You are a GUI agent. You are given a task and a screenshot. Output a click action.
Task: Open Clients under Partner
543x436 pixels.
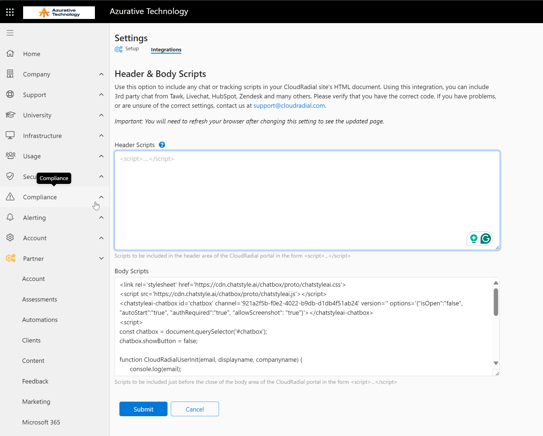pyautogui.click(x=31, y=340)
